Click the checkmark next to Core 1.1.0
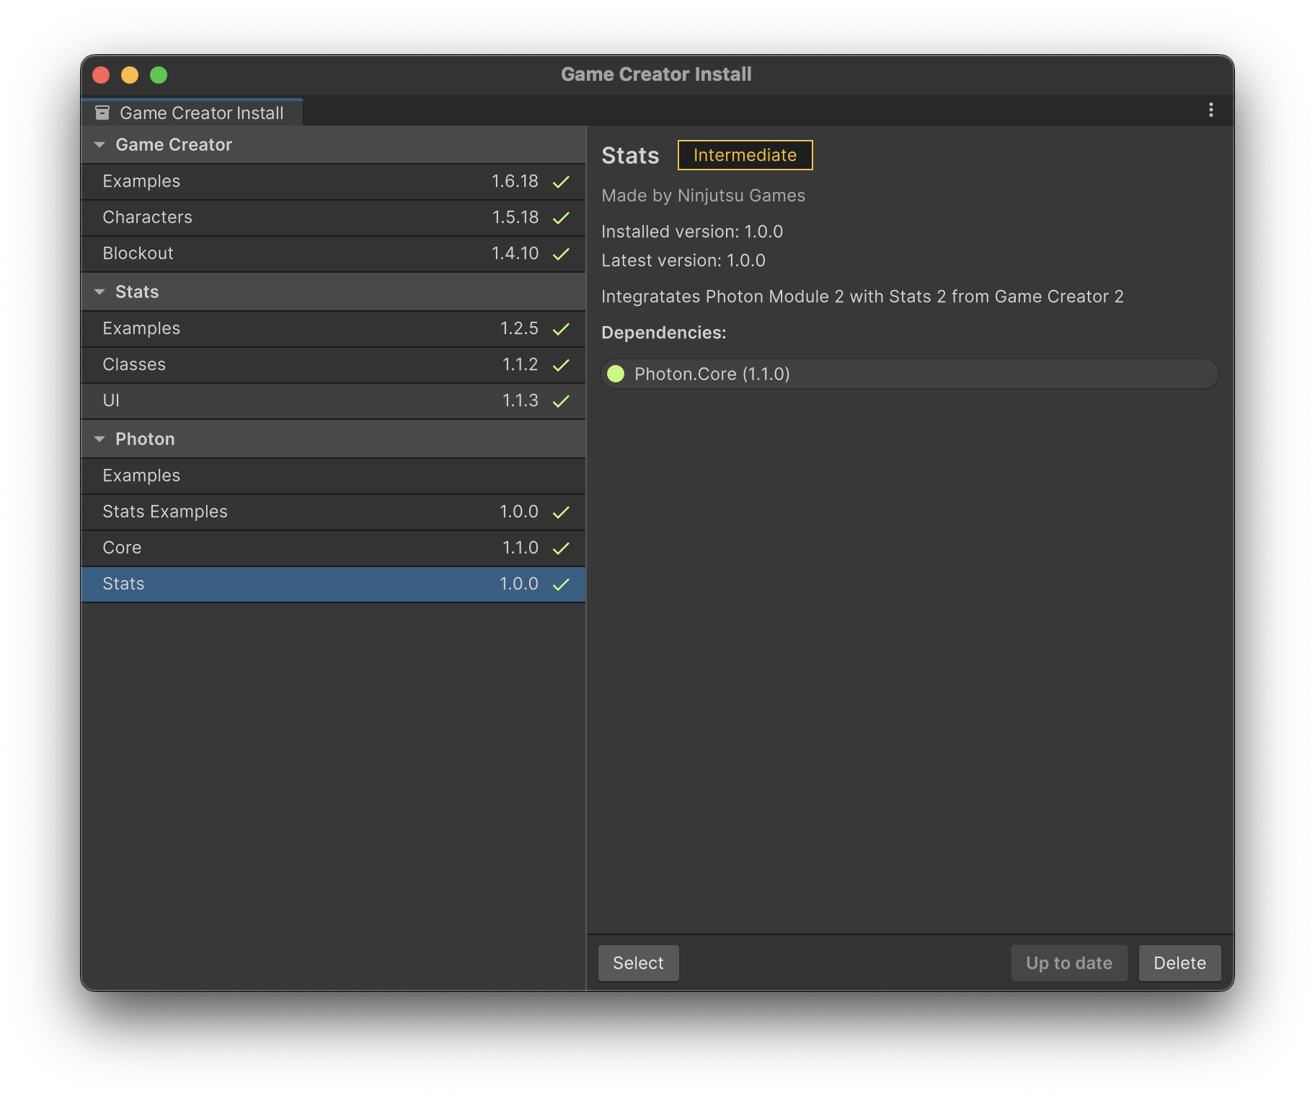The height and width of the screenshot is (1098, 1315). tap(561, 548)
